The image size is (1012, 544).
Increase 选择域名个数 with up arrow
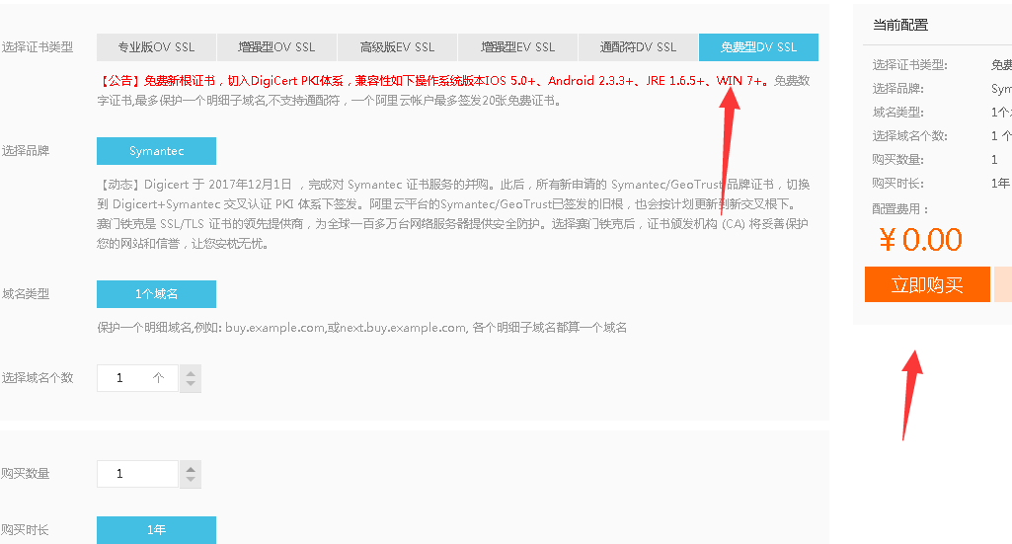191,372
